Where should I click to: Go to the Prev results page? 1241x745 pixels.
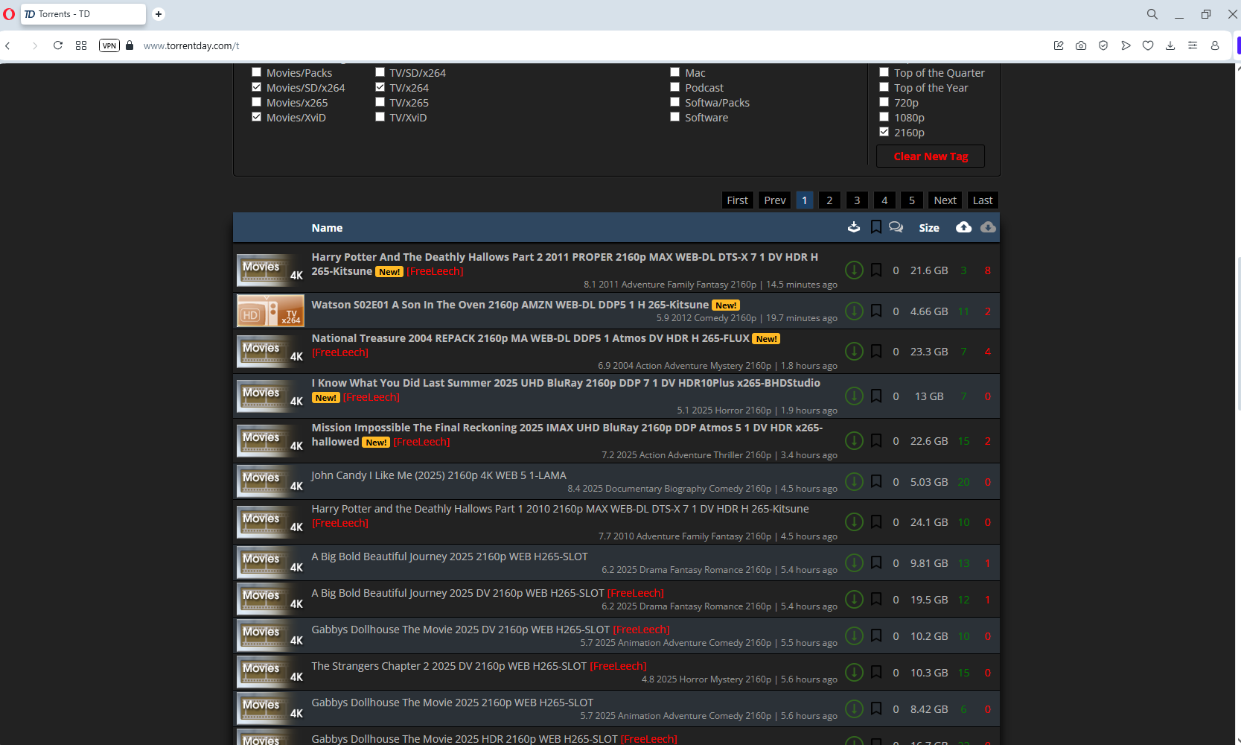click(x=775, y=200)
